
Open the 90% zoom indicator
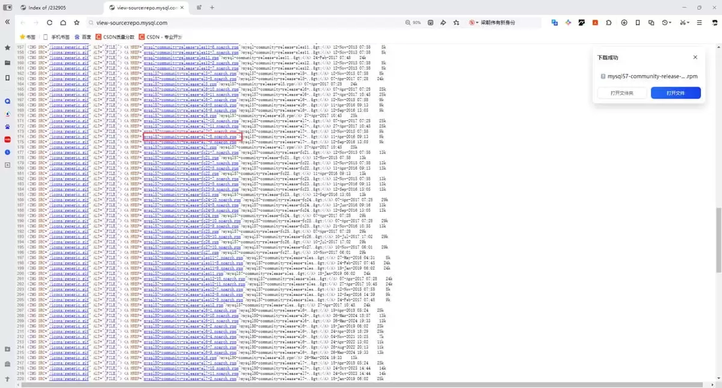coord(413,22)
